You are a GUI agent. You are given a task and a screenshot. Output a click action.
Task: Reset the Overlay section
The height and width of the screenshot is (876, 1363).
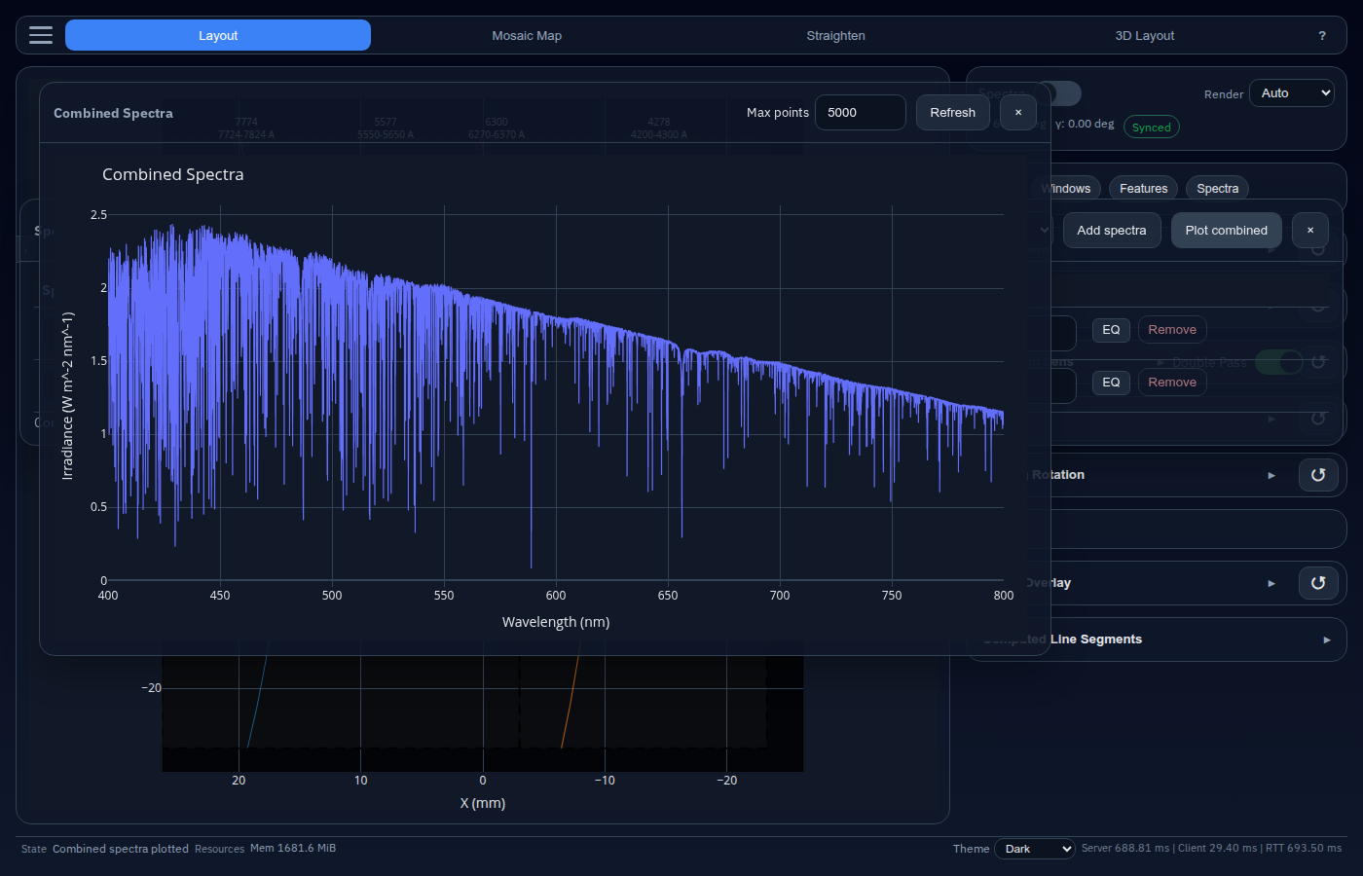point(1317,583)
